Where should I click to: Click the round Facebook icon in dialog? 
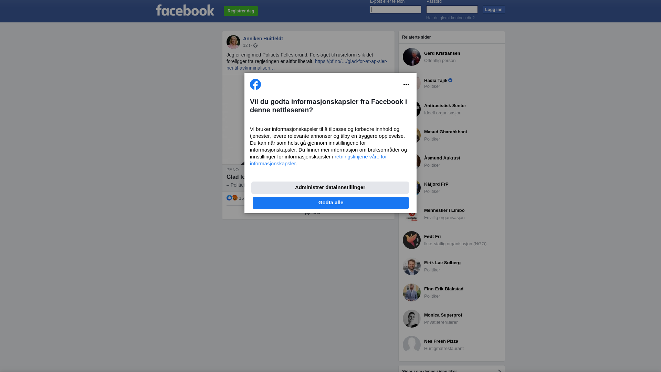tap(255, 84)
